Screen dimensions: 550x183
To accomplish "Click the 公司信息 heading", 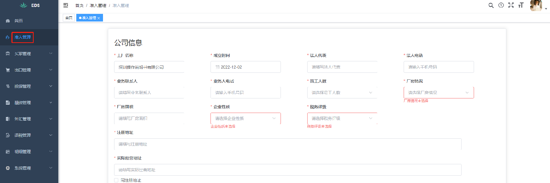I will click(x=128, y=43).
